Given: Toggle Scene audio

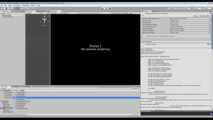Looking at the screenshot, I should pos(48,13).
